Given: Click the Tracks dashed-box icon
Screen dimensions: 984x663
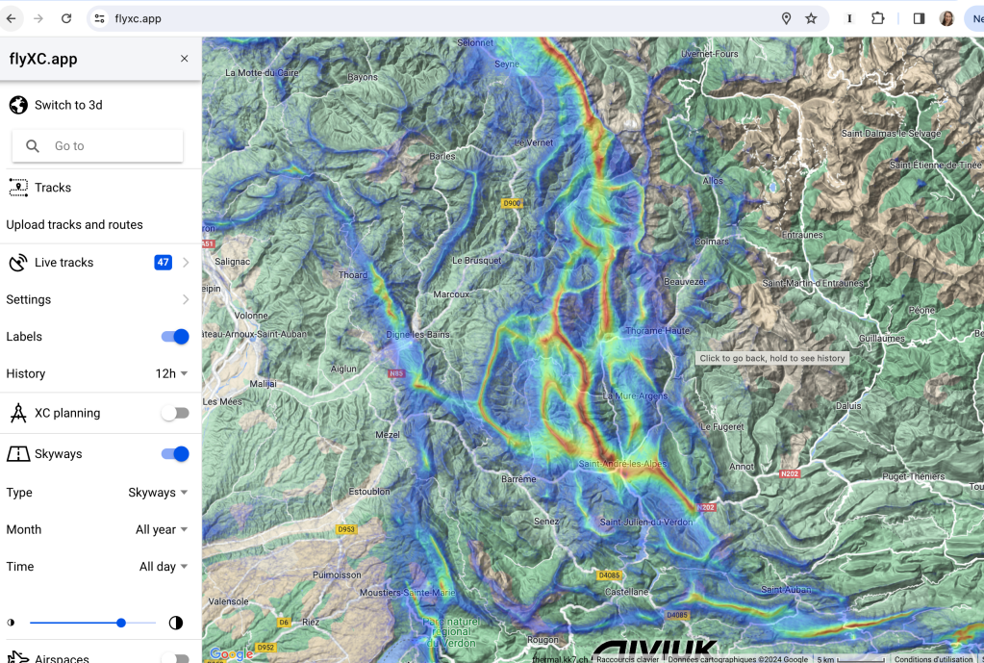Looking at the screenshot, I should click(x=17, y=188).
